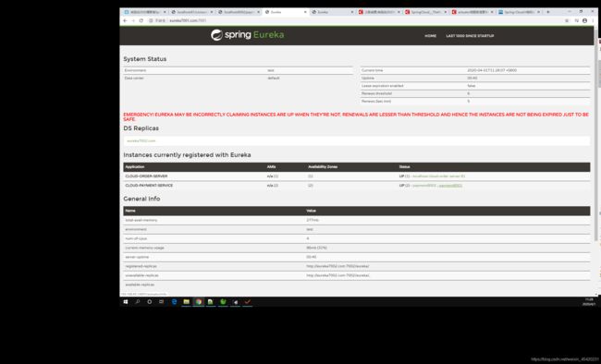Click the browser forward arrow

[x=133, y=20]
